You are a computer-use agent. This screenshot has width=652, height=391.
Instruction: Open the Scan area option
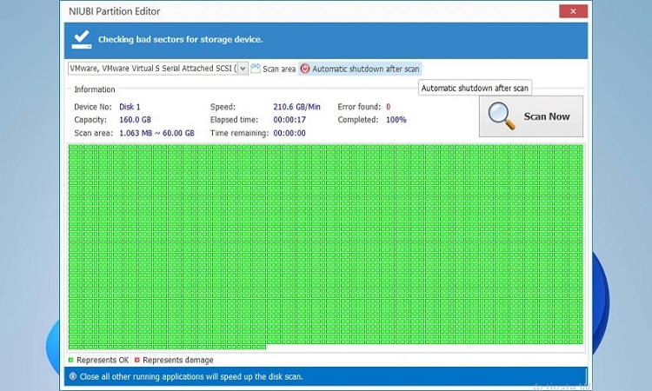pyautogui.click(x=273, y=69)
